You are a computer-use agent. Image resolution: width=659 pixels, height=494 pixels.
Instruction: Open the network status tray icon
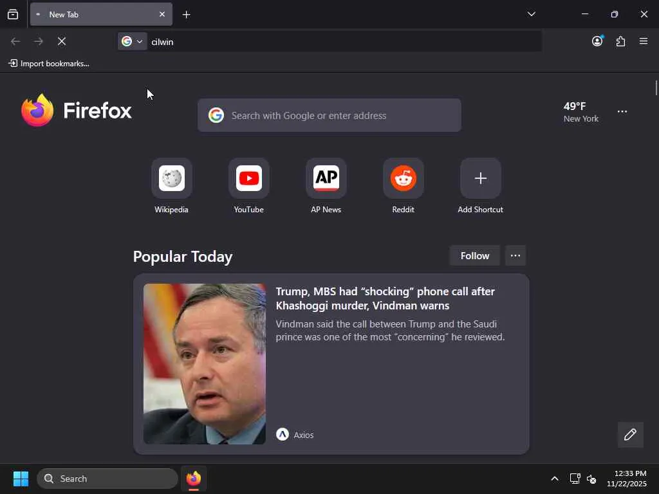[x=575, y=479]
